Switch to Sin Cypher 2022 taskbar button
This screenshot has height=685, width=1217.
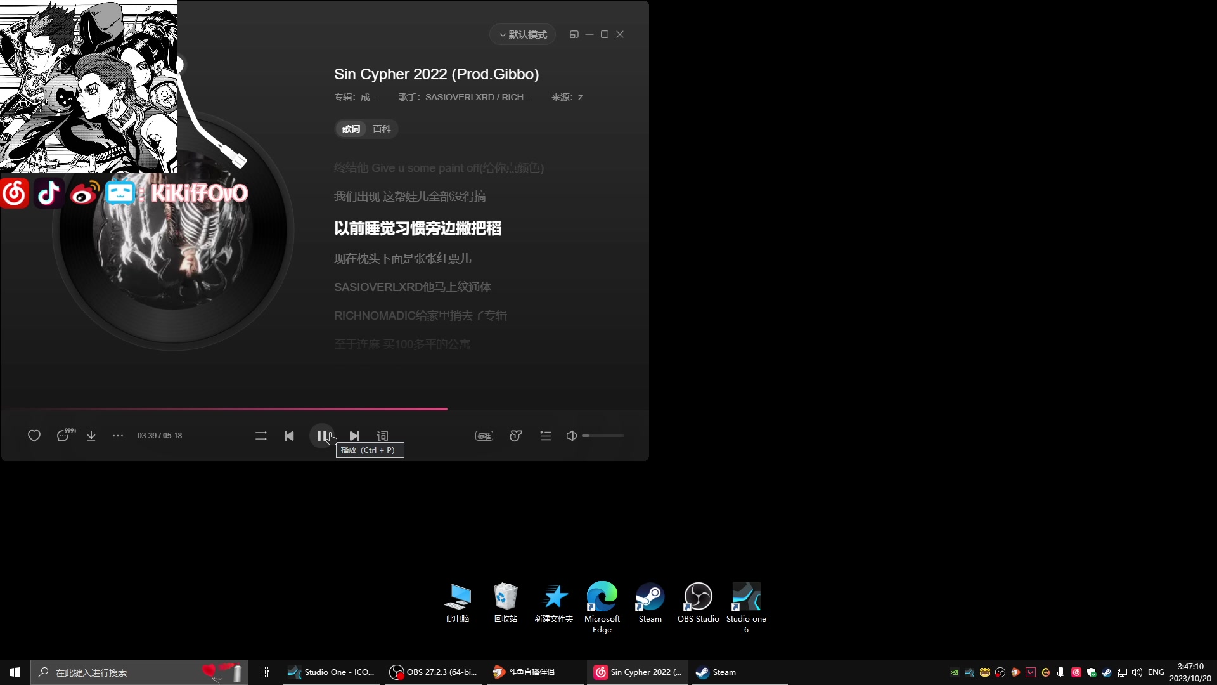638,672
